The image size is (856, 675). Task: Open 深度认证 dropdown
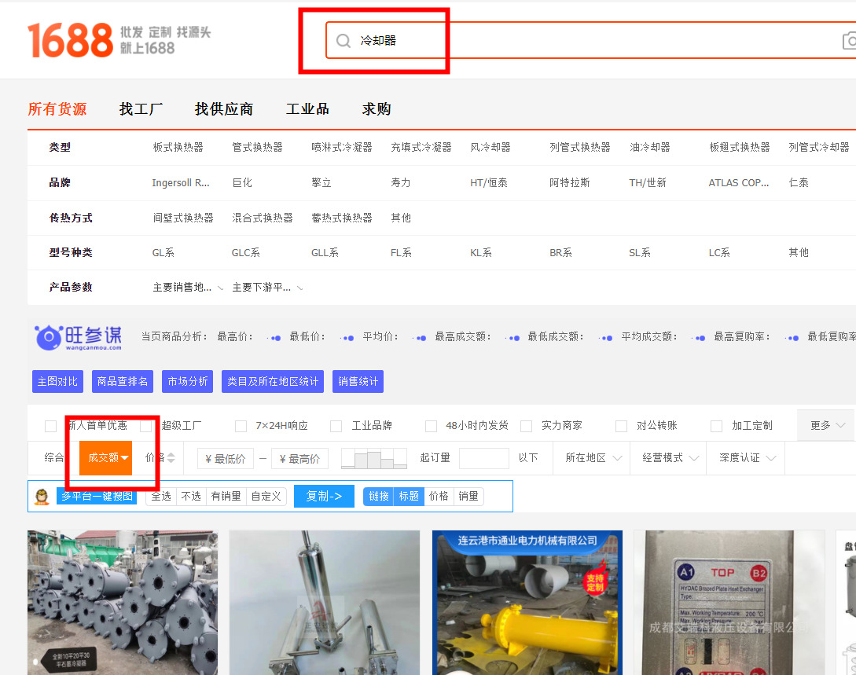click(x=747, y=458)
